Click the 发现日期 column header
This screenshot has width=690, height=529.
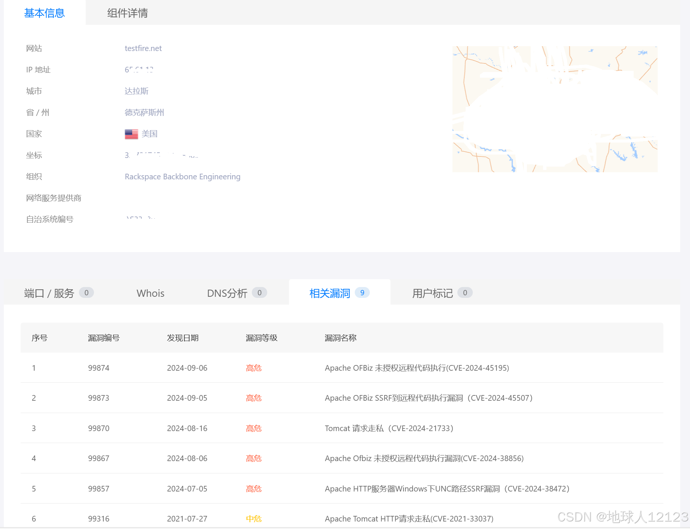(x=183, y=338)
